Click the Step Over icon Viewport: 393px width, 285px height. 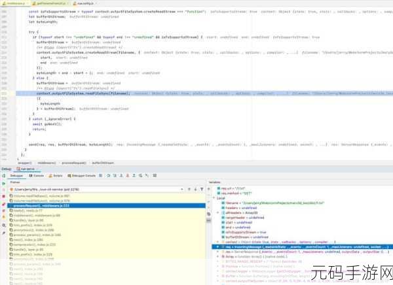109,176
